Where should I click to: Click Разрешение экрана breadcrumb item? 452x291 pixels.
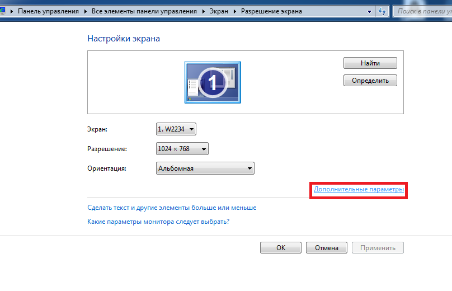(271, 11)
